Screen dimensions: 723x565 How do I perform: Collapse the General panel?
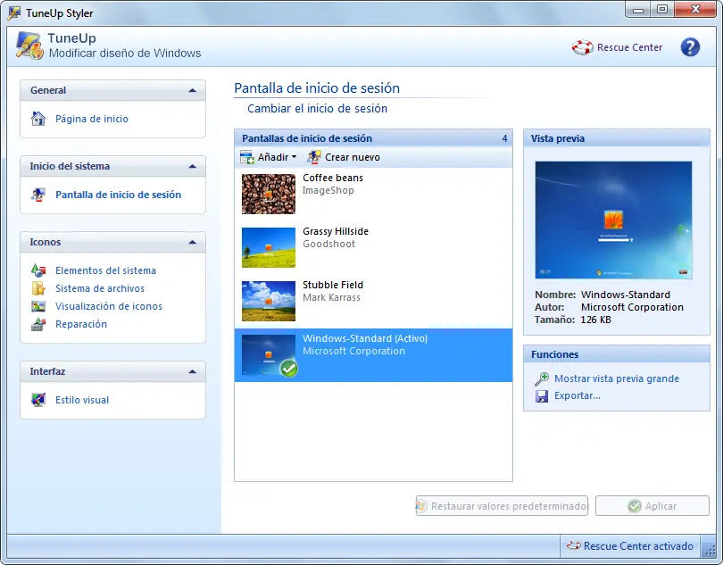click(x=192, y=90)
